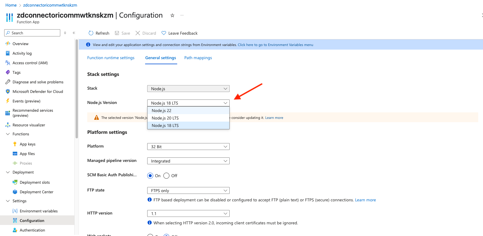Click the Authentication person icon
483x236 pixels.
[15, 230]
